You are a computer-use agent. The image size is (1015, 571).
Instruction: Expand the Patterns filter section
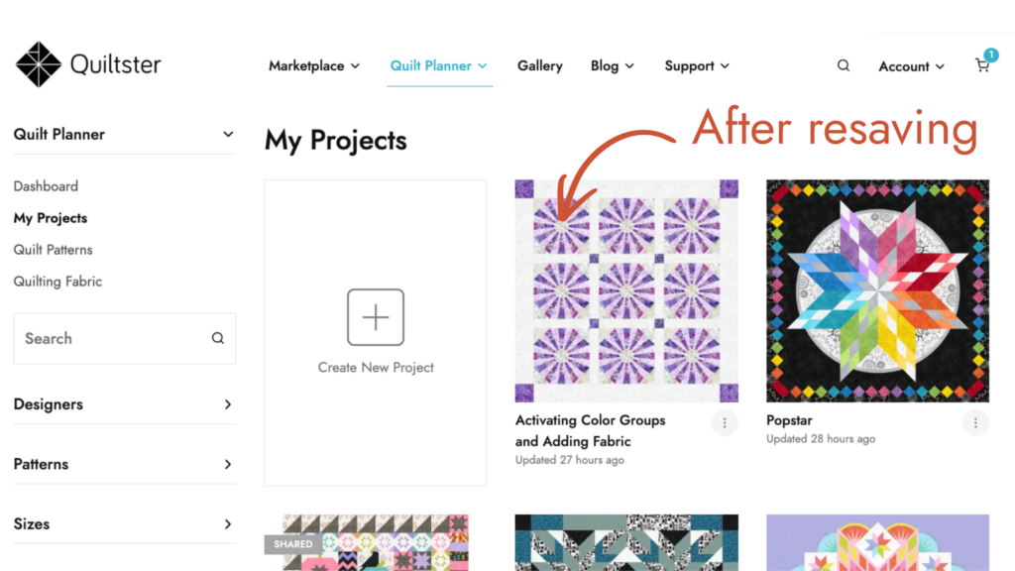pyautogui.click(x=228, y=464)
